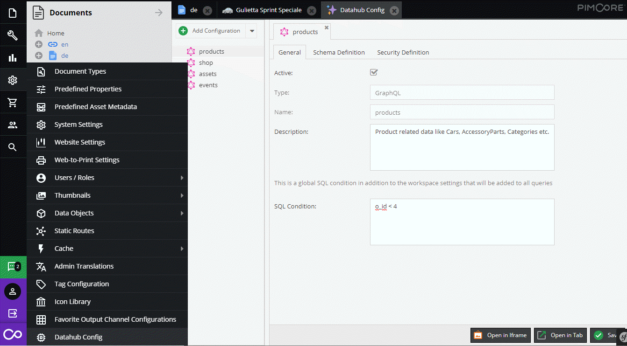Switch to the Schema Definition tab
627x346 pixels.
pyautogui.click(x=339, y=53)
